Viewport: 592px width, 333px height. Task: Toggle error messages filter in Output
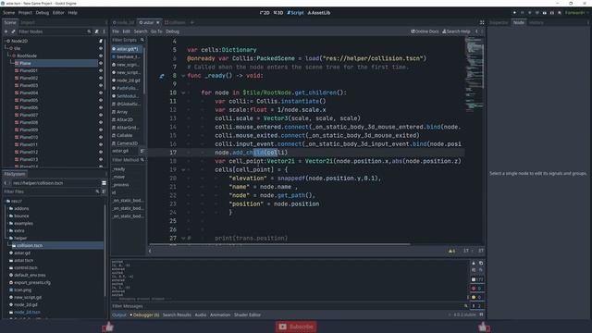(477, 289)
